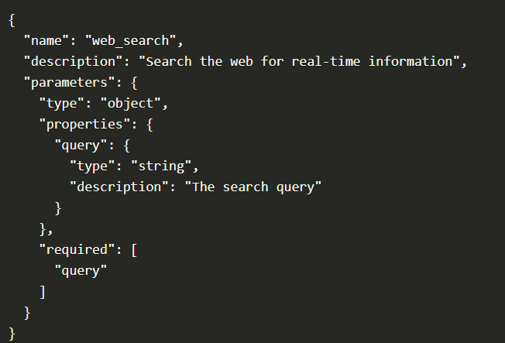Click the closing square bracket of required

(x=43, y=291)
